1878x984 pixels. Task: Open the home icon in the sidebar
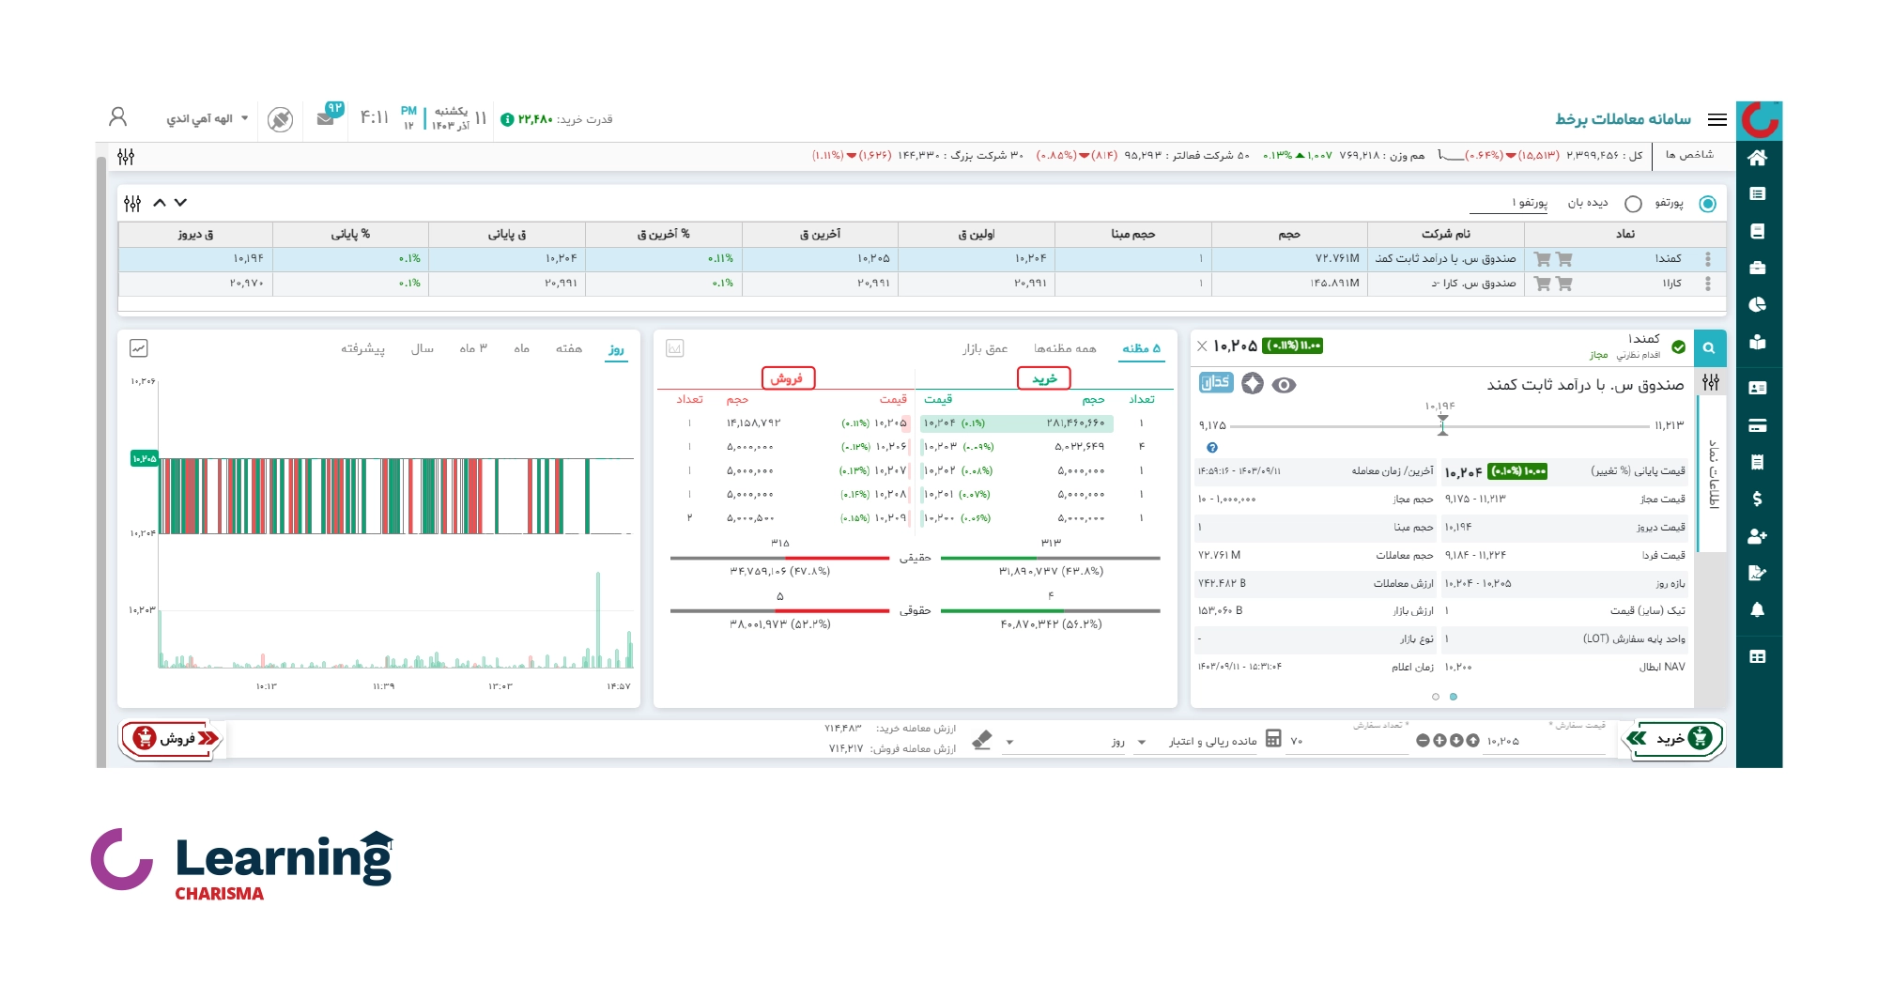(1758, 158)
